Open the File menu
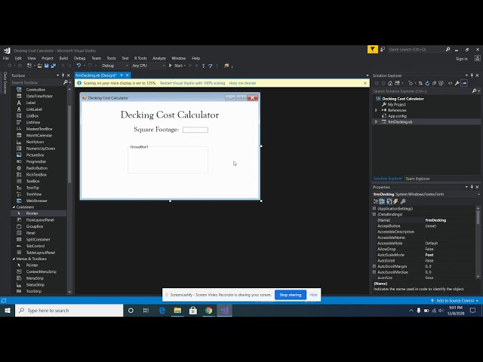Image resolution: width=483 pixels, height=362 pixels. [x=6, y=58]
